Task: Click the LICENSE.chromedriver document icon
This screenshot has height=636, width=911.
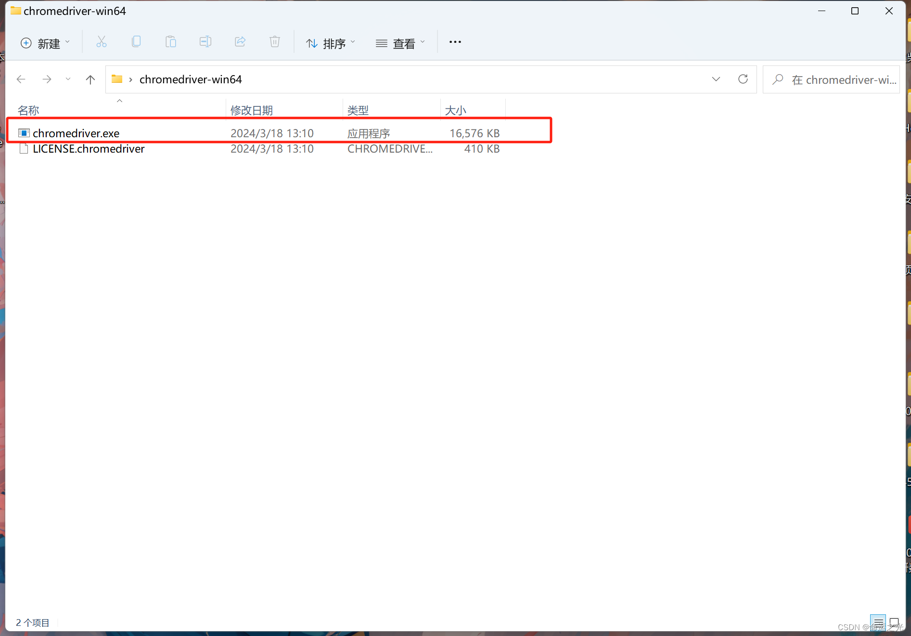Action: pos(24,148)
